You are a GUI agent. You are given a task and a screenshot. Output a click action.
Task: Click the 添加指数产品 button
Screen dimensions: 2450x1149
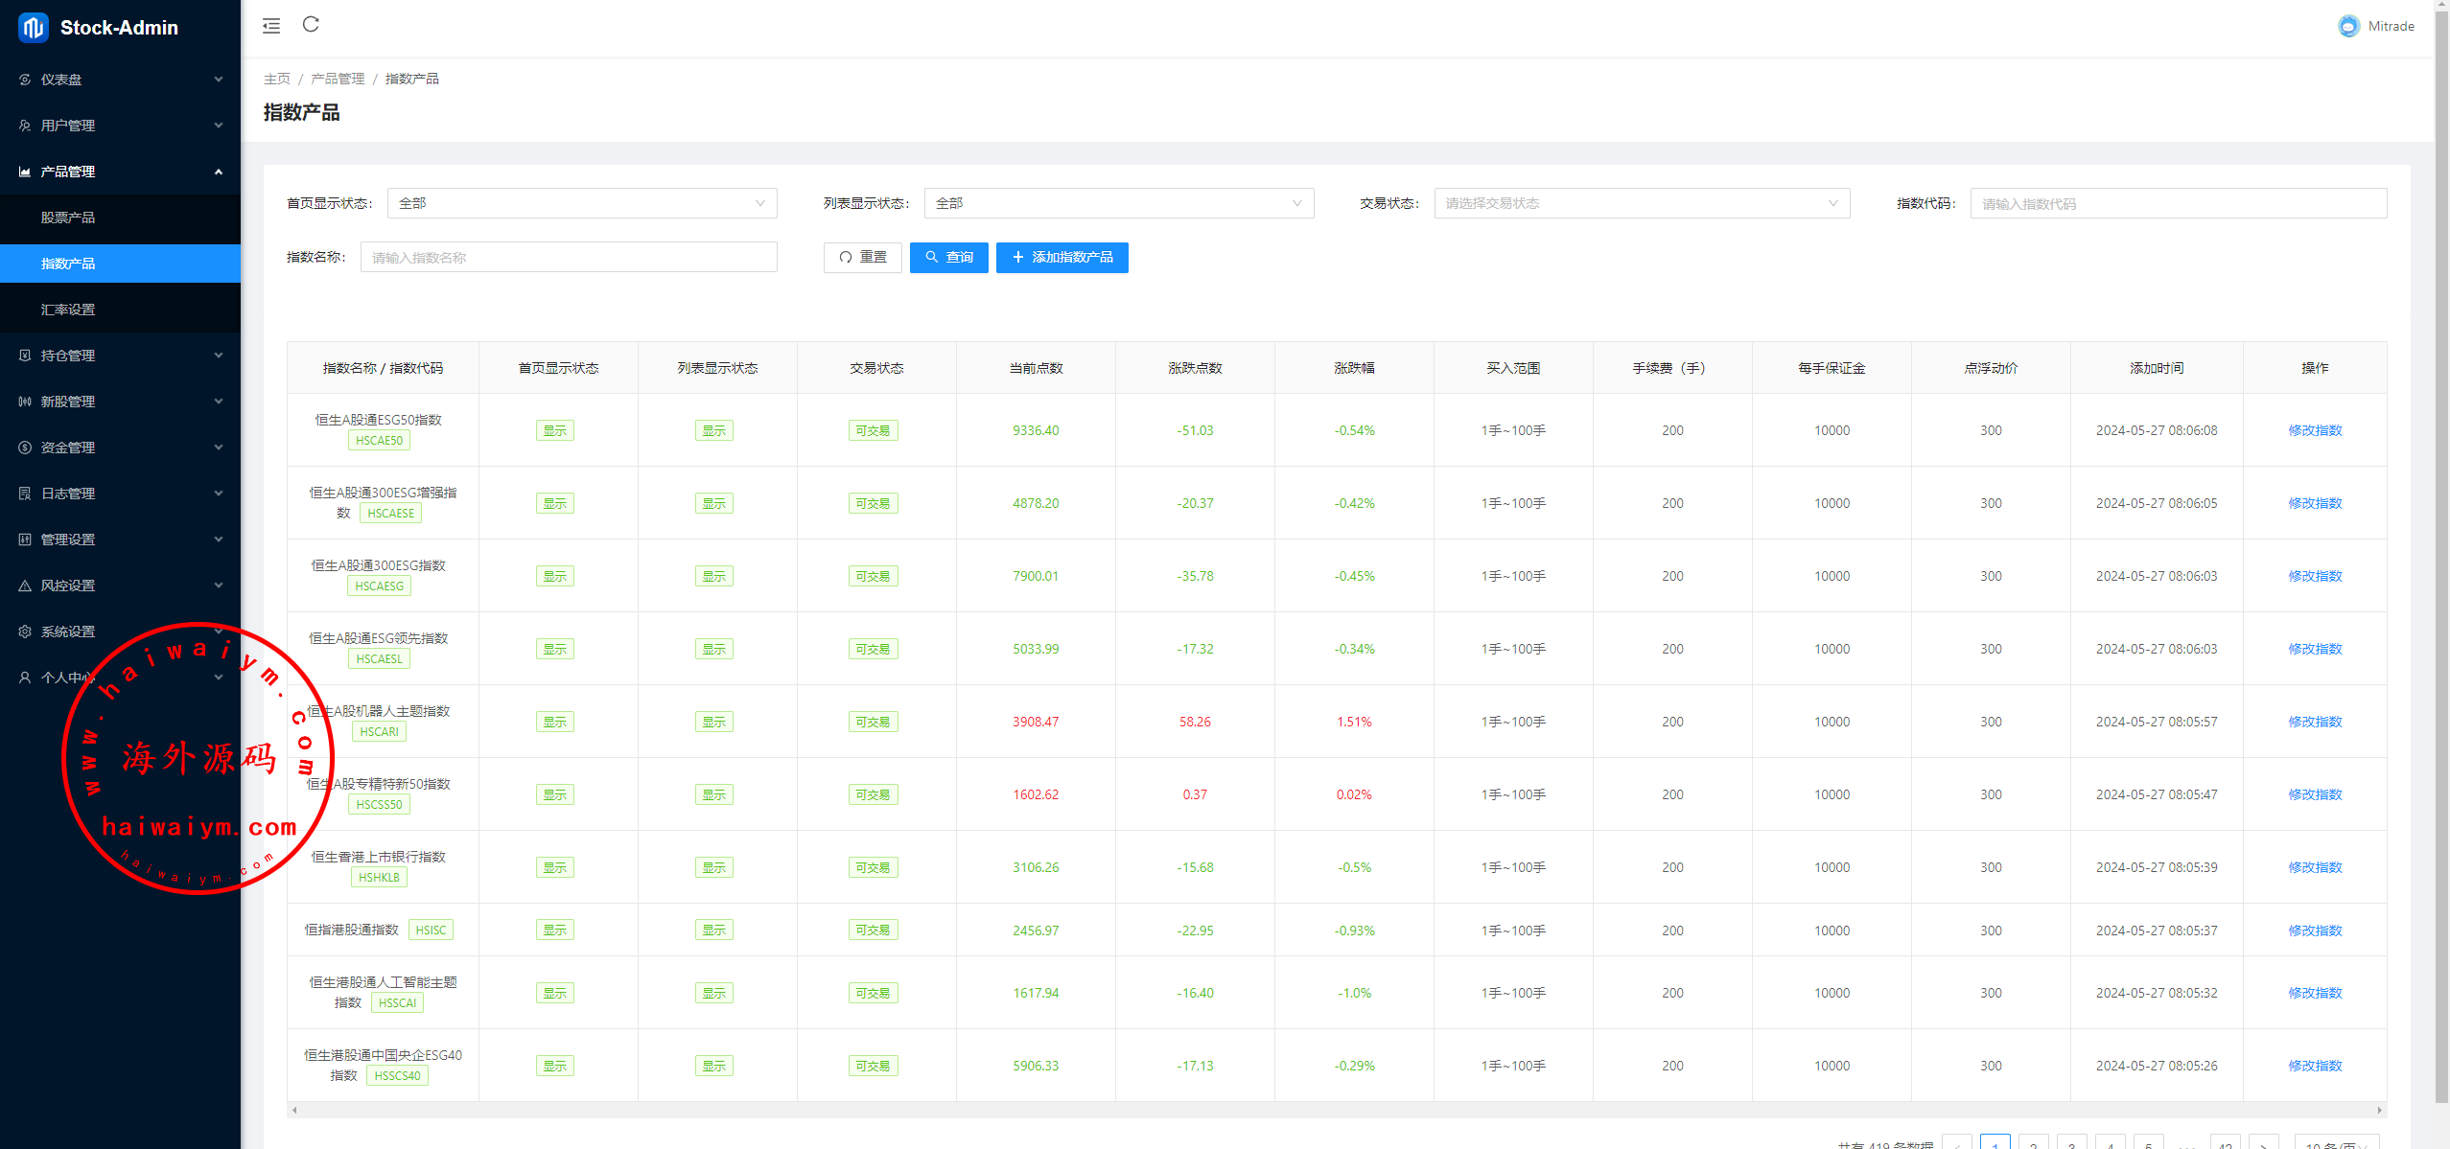[1062, 257]
